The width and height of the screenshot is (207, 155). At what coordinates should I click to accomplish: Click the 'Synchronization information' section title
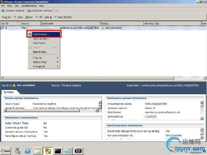point(125,125)
